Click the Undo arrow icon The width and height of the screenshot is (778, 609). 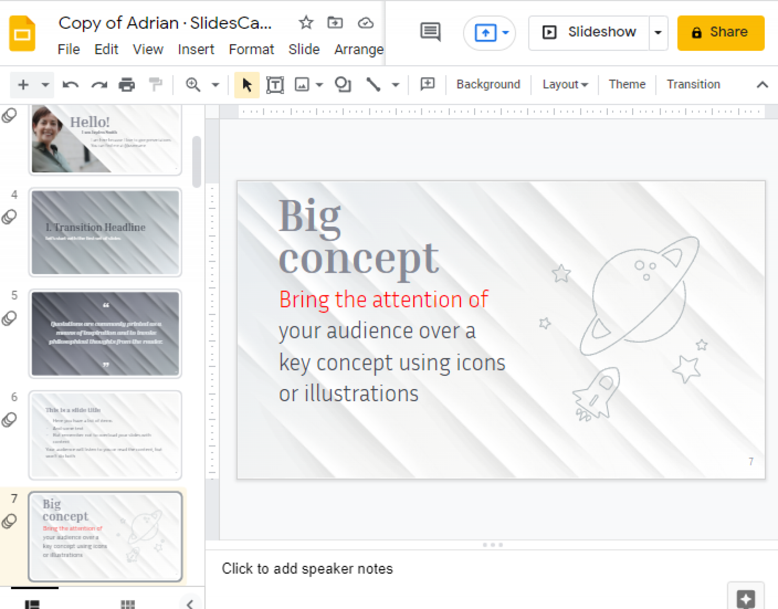click(70, 85)
